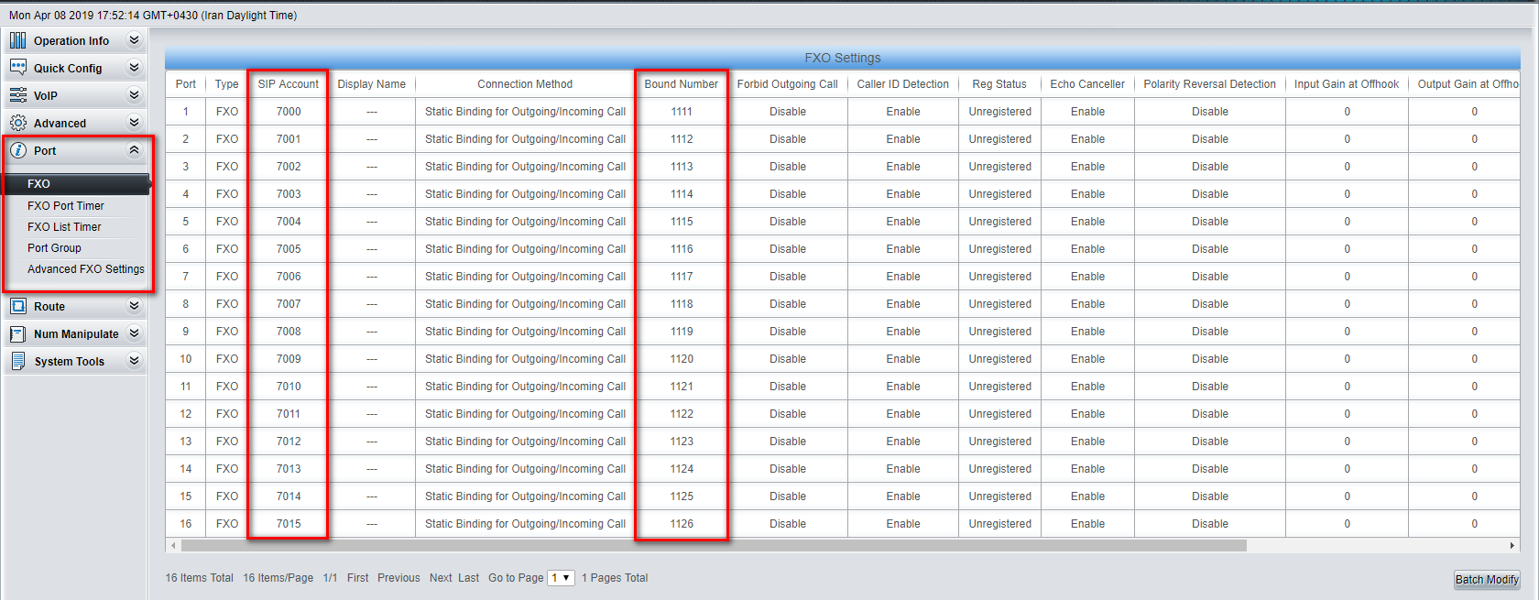Image resolution: width=1539 pixels, height=600 pixels.
Task: Click the Batch Modify button
Action: click(1487, 579)
